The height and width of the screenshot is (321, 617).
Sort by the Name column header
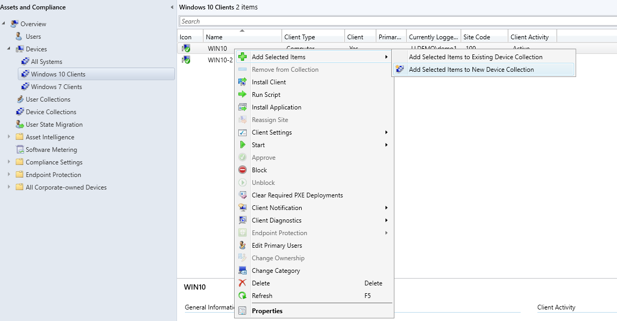coord(243,37)
